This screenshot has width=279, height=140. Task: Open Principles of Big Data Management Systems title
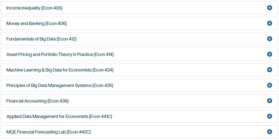(60, 86)
